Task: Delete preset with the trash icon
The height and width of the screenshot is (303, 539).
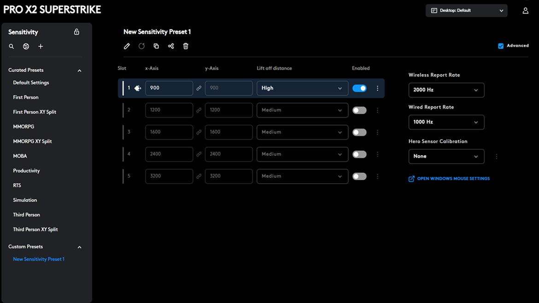Action: 186,46
